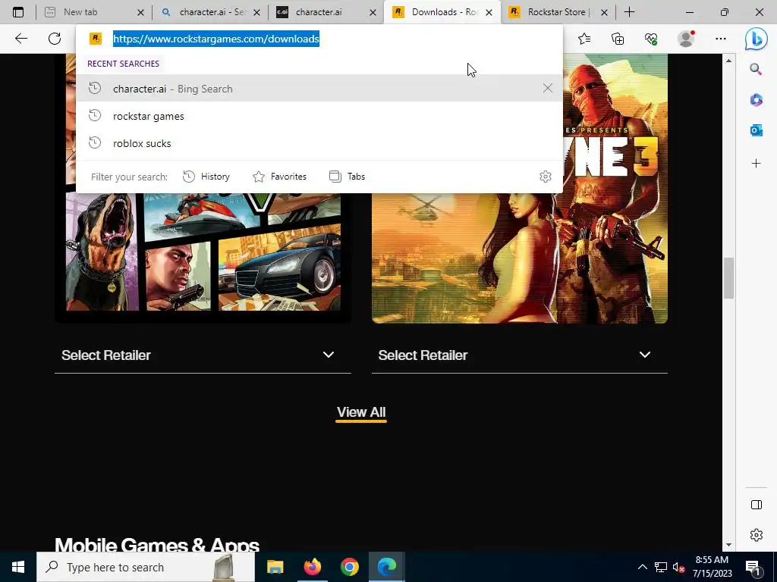Click the page vertical scrollbar thumb
Screen dimensions: 777x582
pos(728,277)
